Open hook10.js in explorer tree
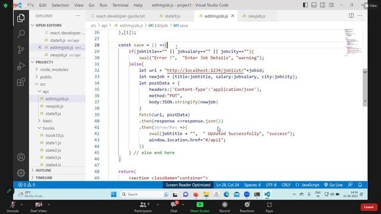 click(x=55, y=136)
